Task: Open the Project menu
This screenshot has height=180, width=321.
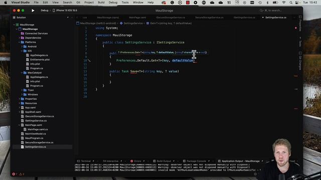Action: pyautogui.click(x=89, y=2)
